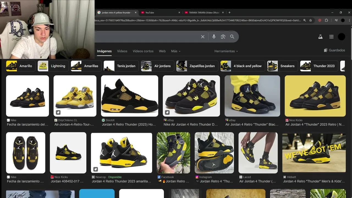Click the magnifying glass search button
Image resolution: width=352 pixels, height=198 pixels.
tap(232, 37)
